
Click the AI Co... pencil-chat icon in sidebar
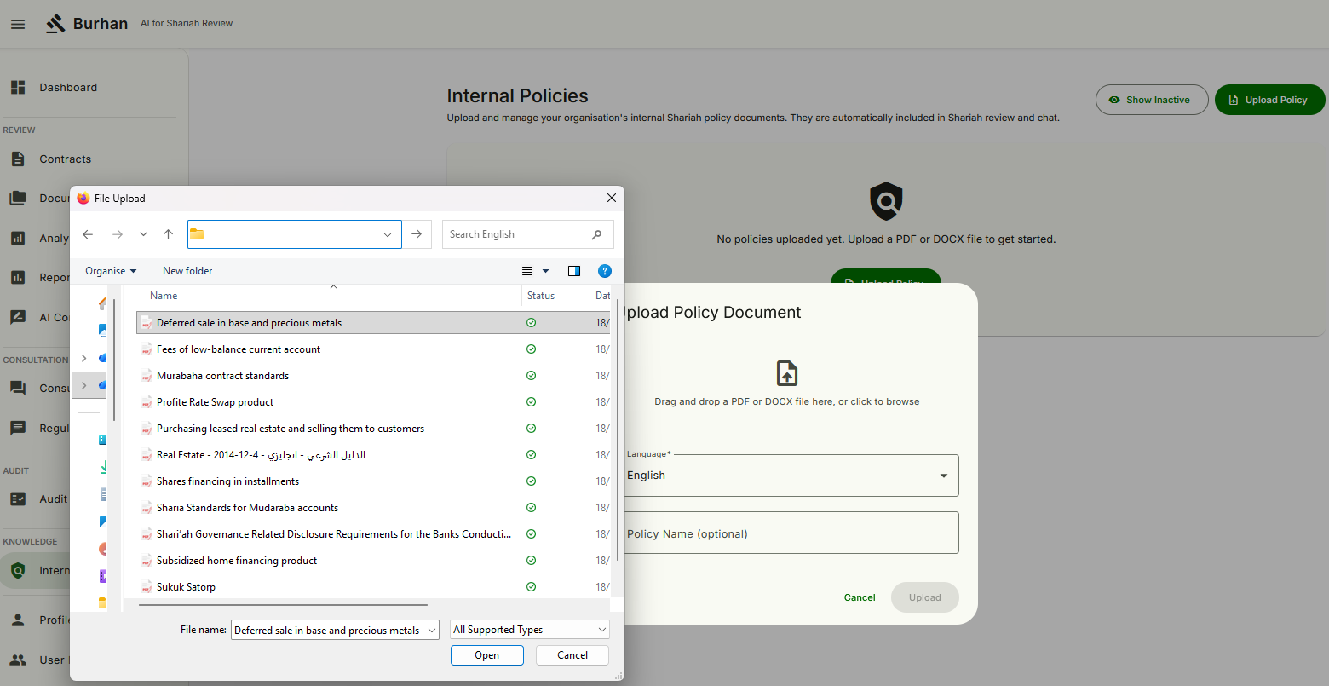(x=18, y=317)
